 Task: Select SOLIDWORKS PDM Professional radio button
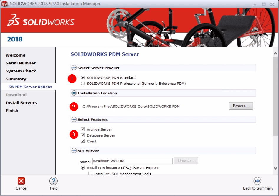pos(83,84)
